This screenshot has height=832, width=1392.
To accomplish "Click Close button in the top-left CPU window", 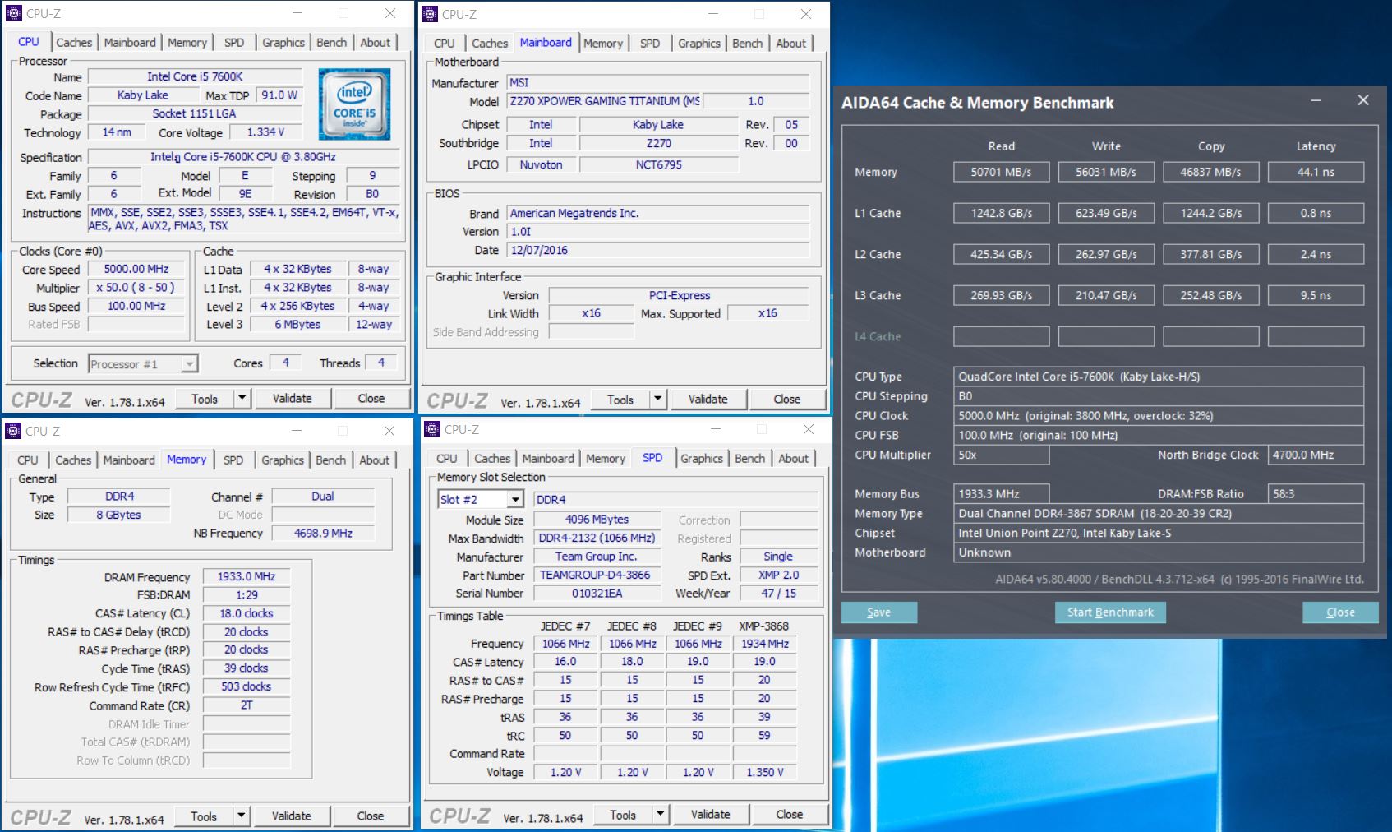I will coord(371,398).
